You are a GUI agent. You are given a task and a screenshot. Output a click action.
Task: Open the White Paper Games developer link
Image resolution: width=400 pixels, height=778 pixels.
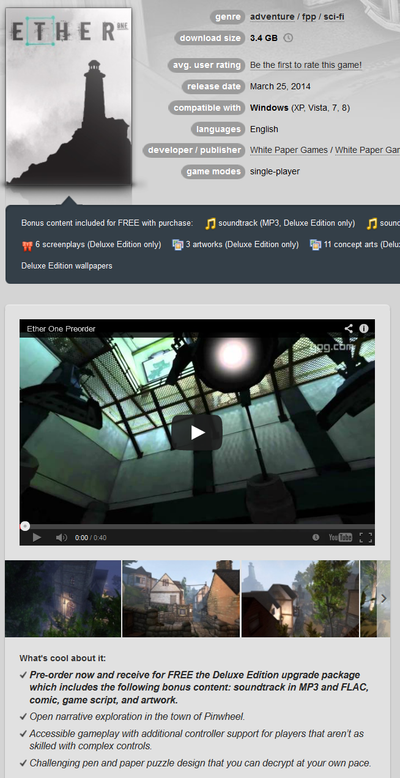(289, 150)
